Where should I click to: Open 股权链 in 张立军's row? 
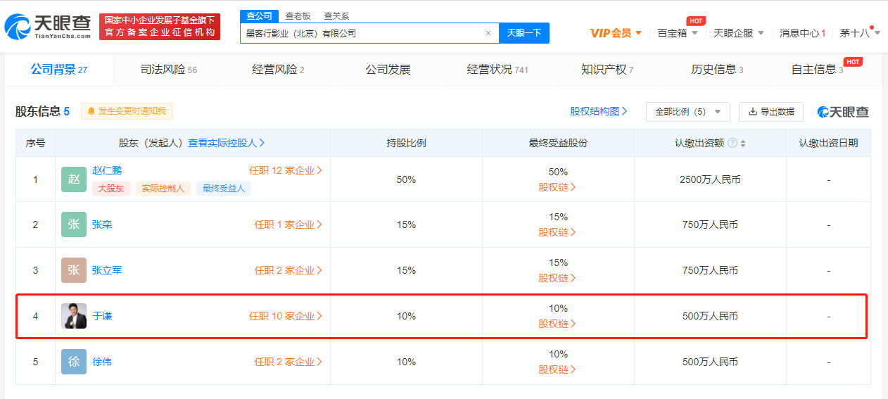(557, 278)
